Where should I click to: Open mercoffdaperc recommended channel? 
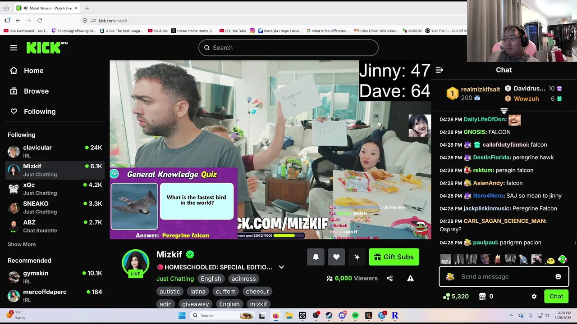(x=55, y=296)
